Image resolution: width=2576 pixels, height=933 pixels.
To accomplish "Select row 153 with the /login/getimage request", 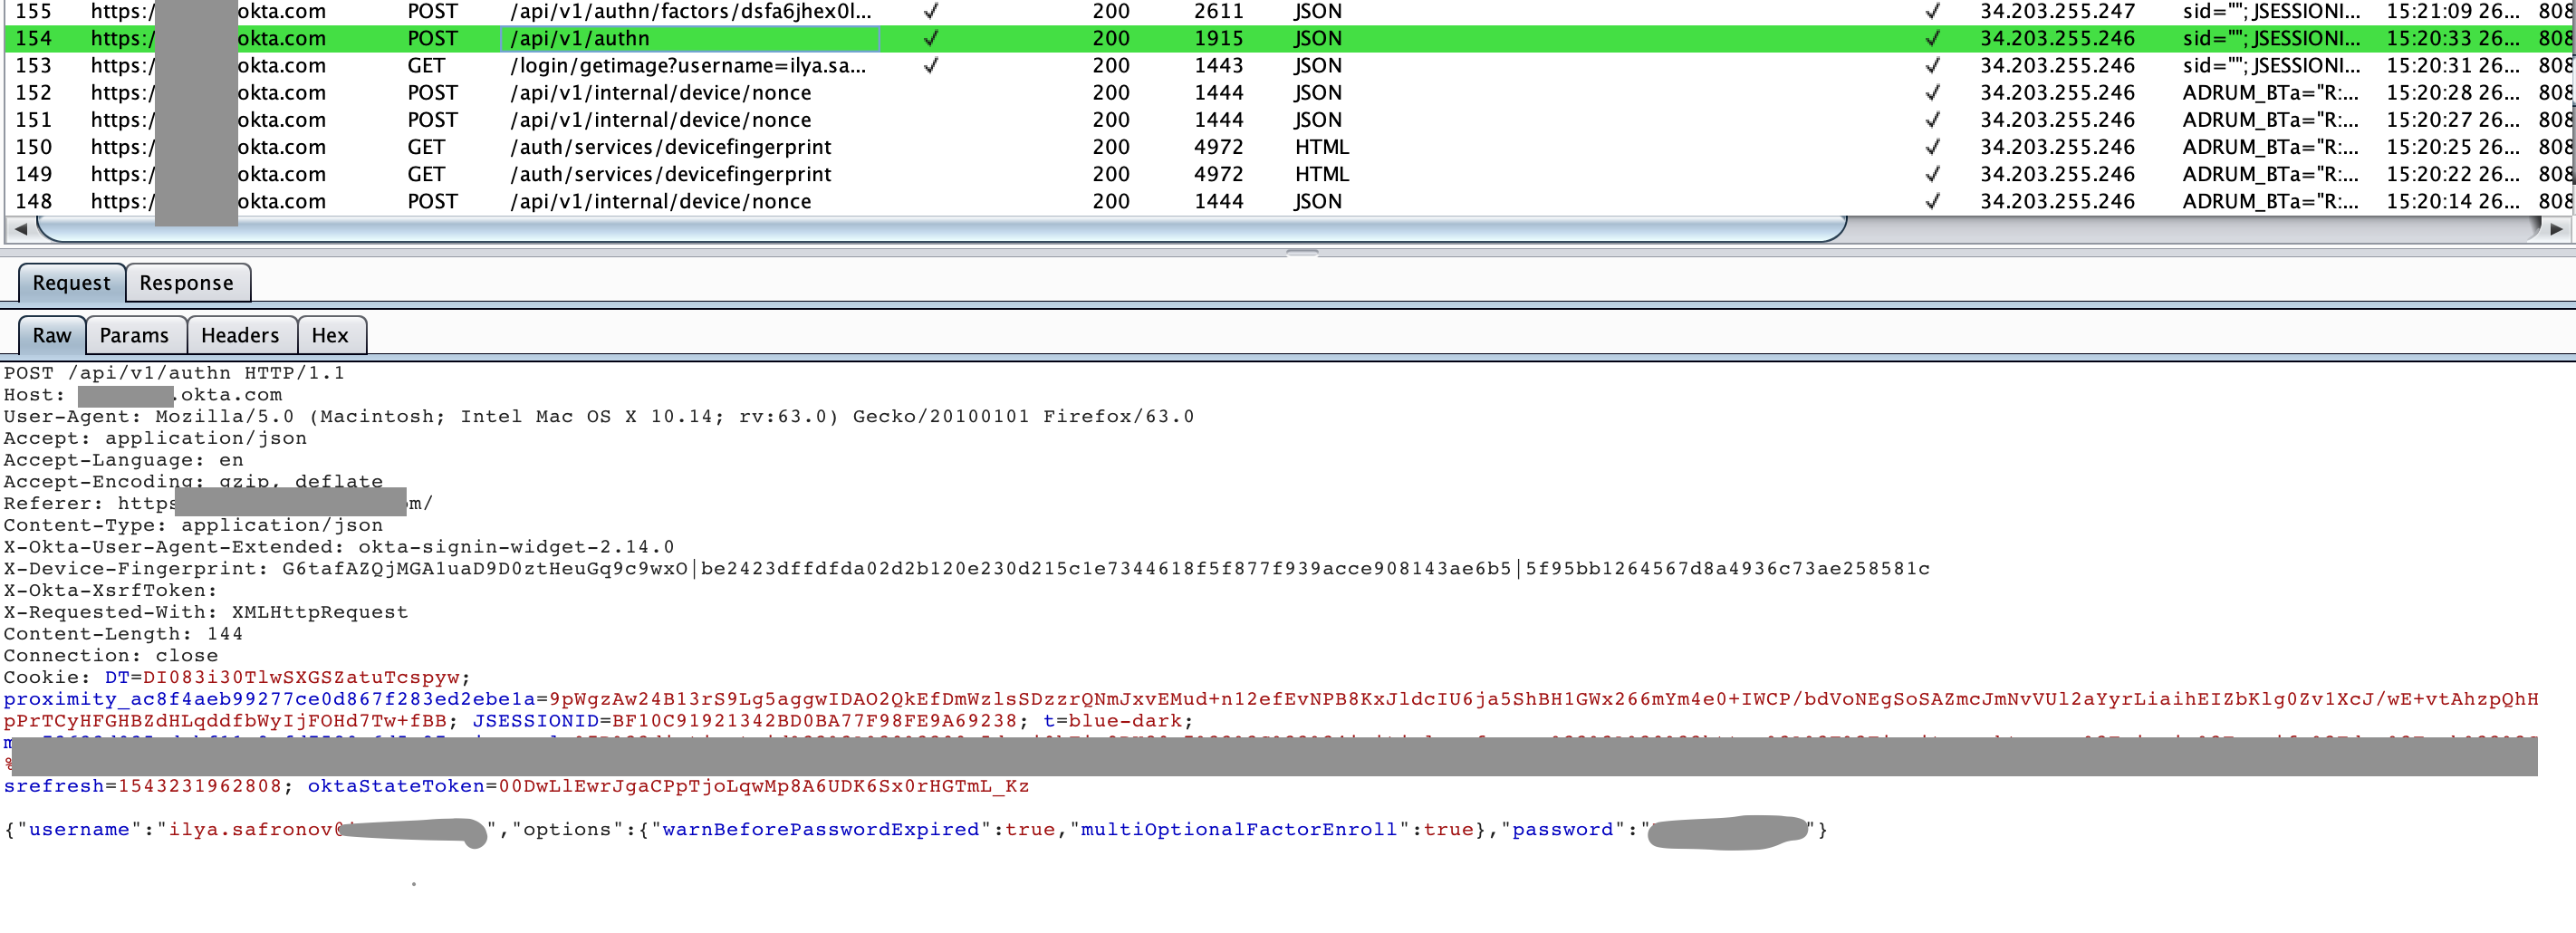I will [x=690, y=66].
